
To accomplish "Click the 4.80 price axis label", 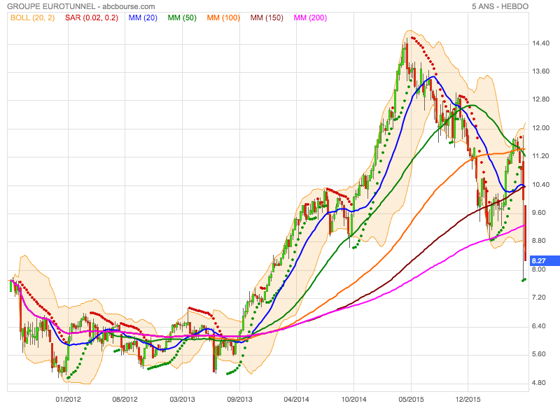I will 539,383.
